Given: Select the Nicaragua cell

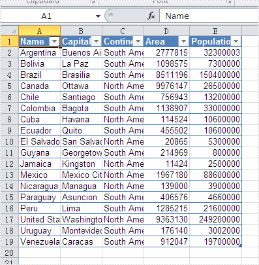Looking at the screenshot, I should coord(39,186).
